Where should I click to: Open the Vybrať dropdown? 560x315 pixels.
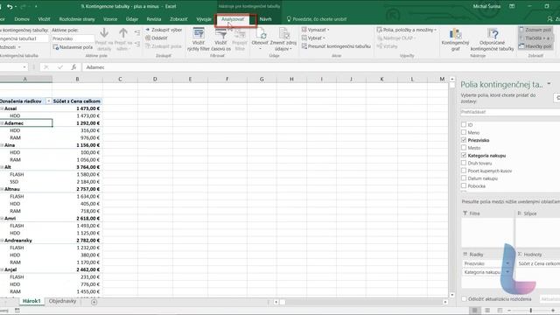click(x=313, y=38)
